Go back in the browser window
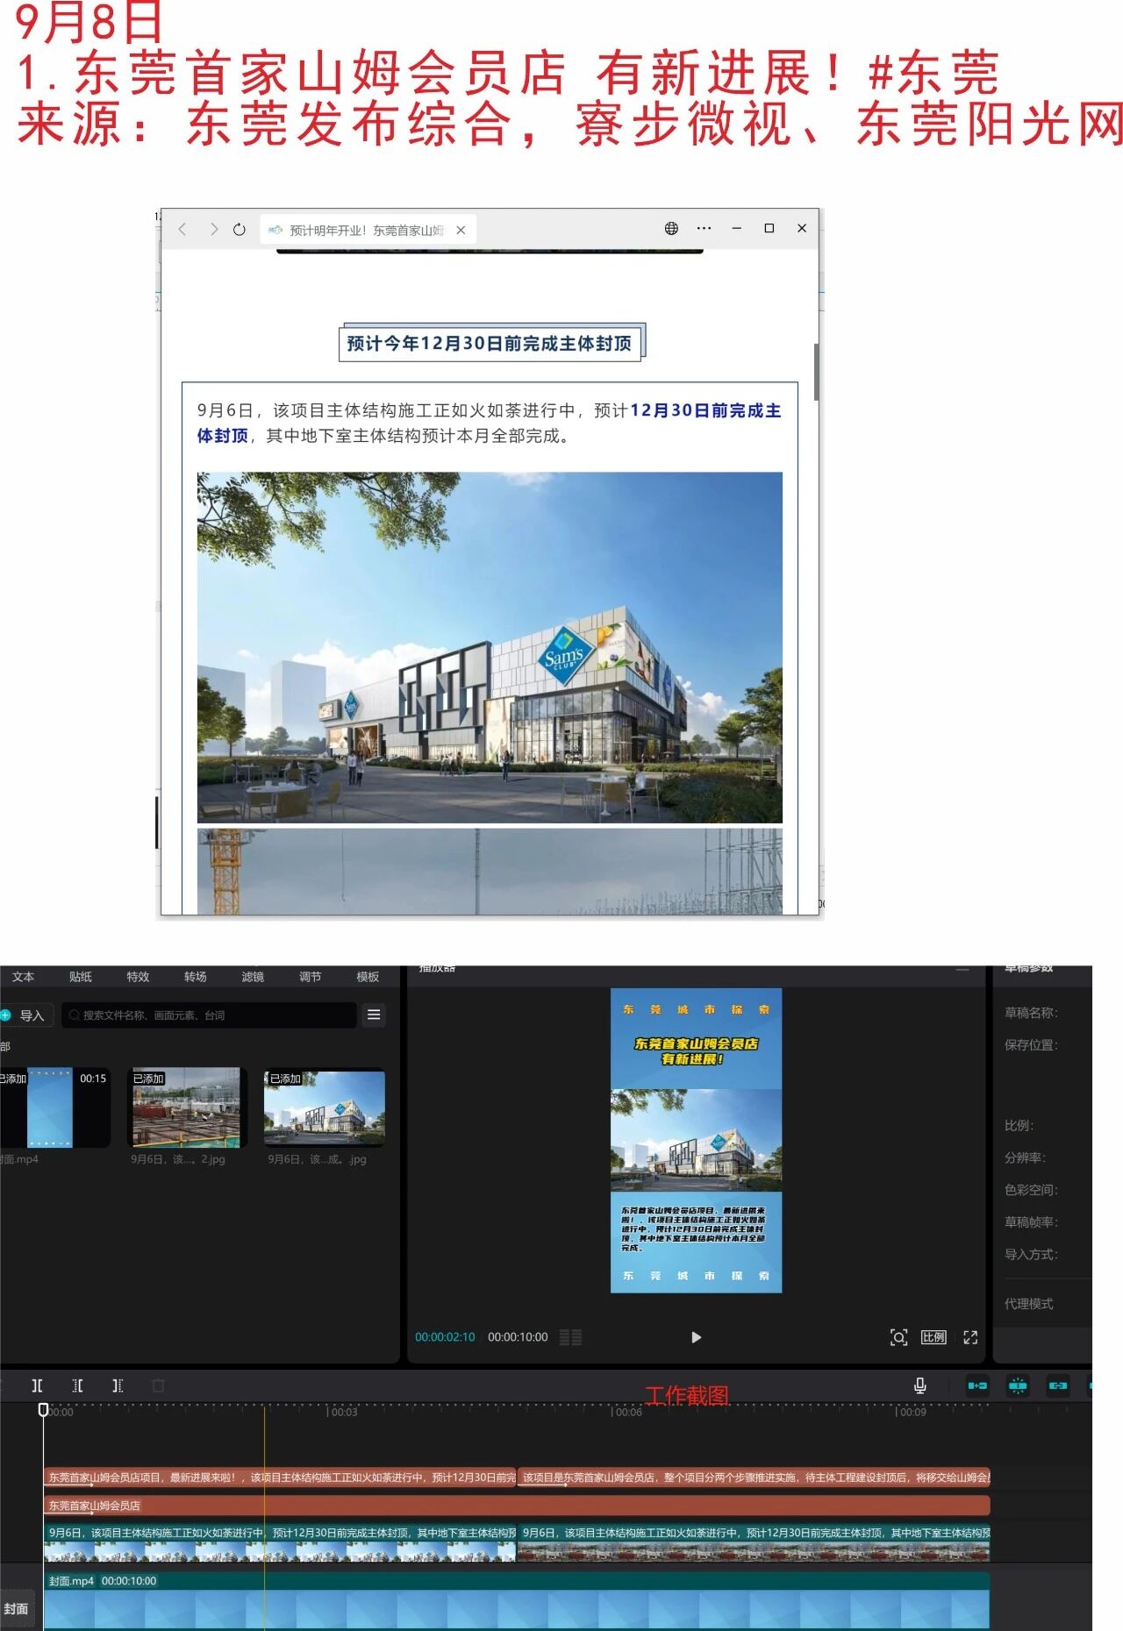1123x1631 pixels. tap(182, 230)
